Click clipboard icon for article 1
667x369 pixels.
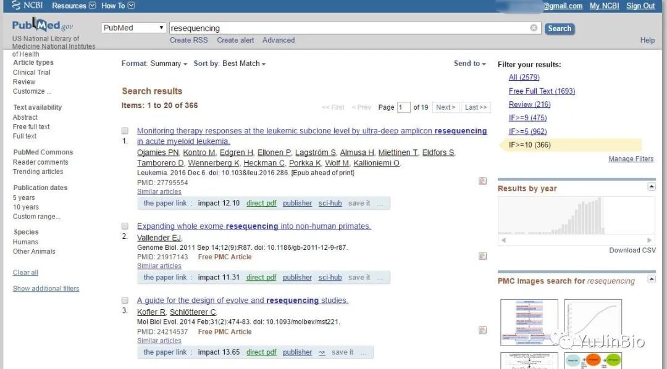tap(482, 181)
